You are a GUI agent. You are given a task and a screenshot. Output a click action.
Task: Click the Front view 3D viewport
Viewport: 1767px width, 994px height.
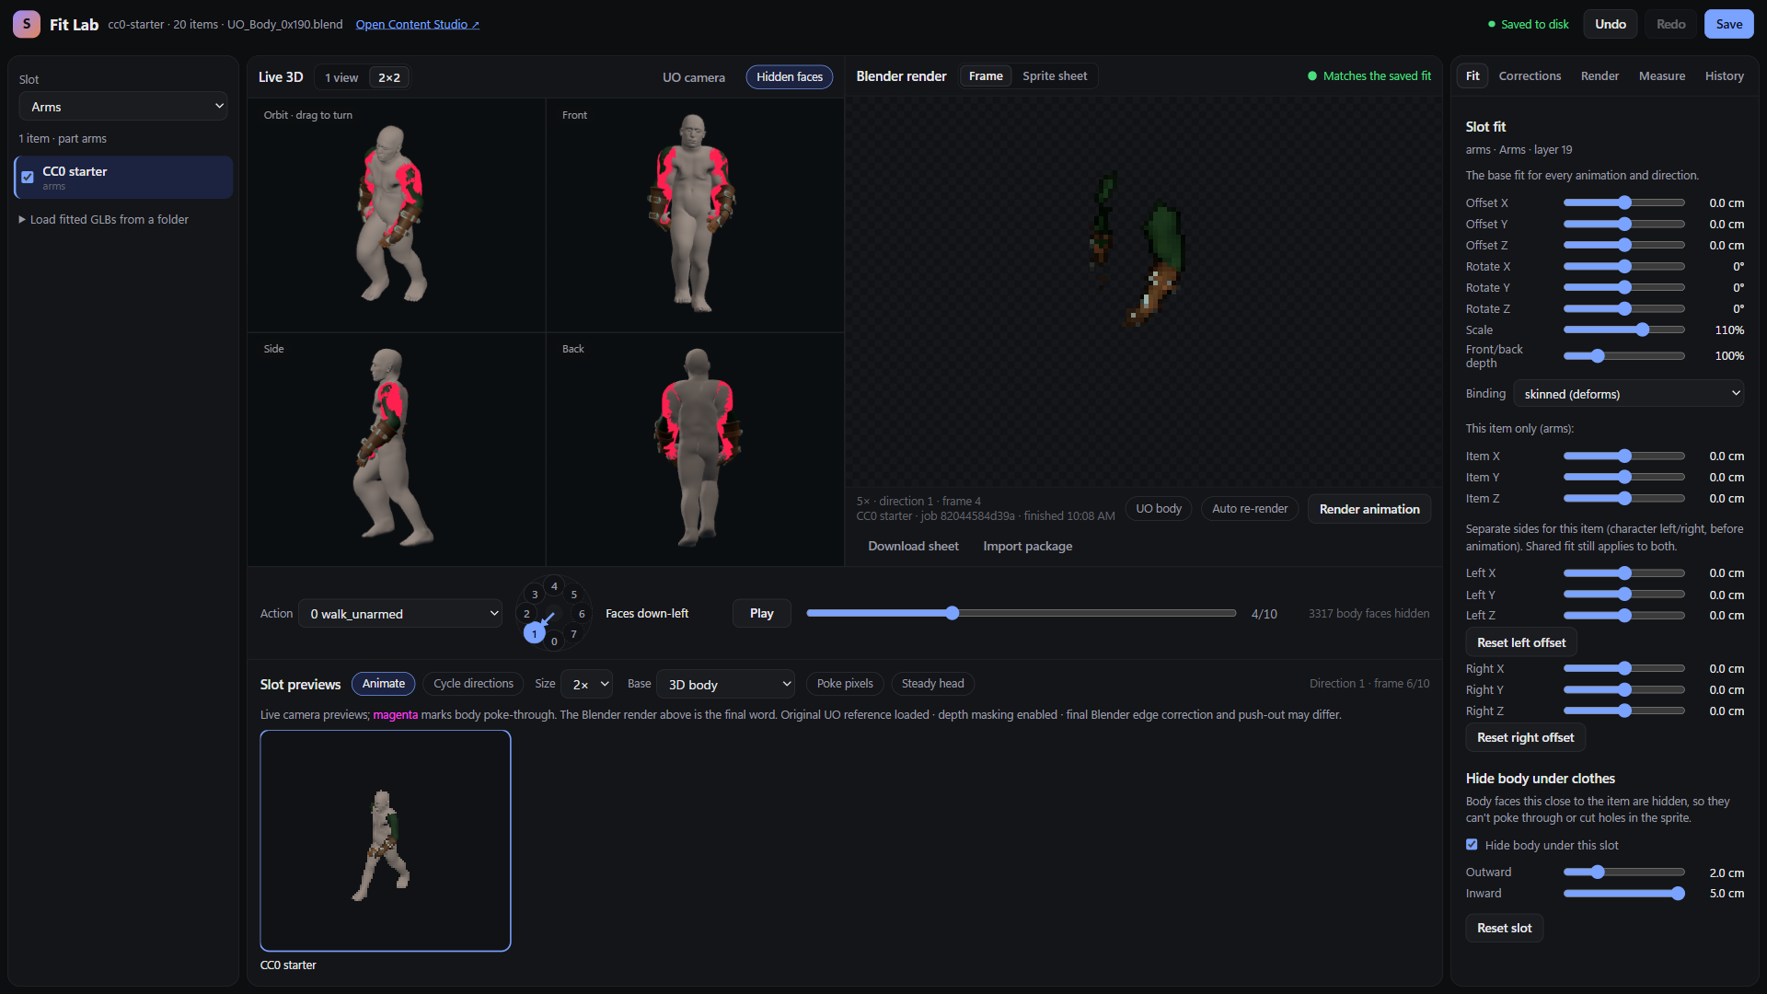click(x=695, y=215)
